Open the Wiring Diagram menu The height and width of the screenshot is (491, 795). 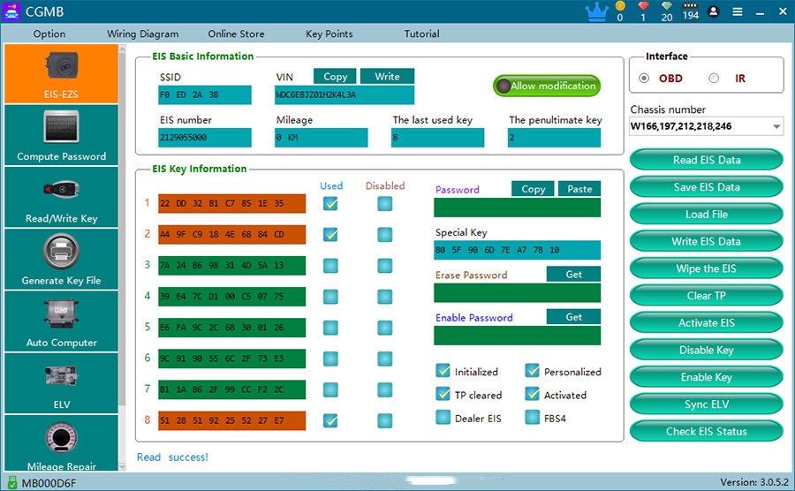(x=142, y=34)
